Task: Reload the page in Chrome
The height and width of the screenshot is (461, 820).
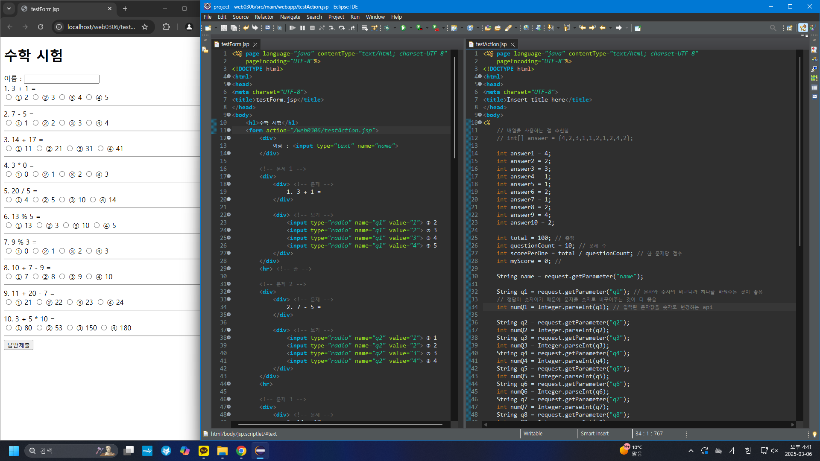Action: coord(41,27)
